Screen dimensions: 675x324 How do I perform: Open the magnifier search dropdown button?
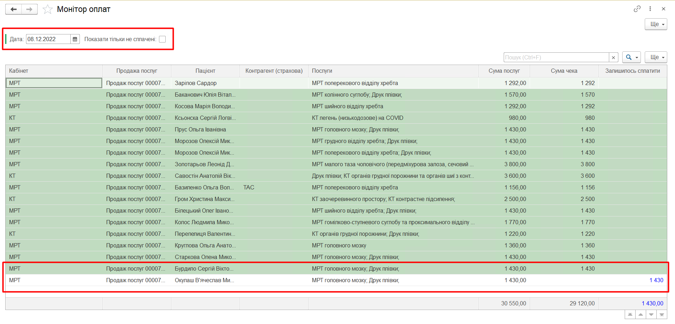[631, 57]
